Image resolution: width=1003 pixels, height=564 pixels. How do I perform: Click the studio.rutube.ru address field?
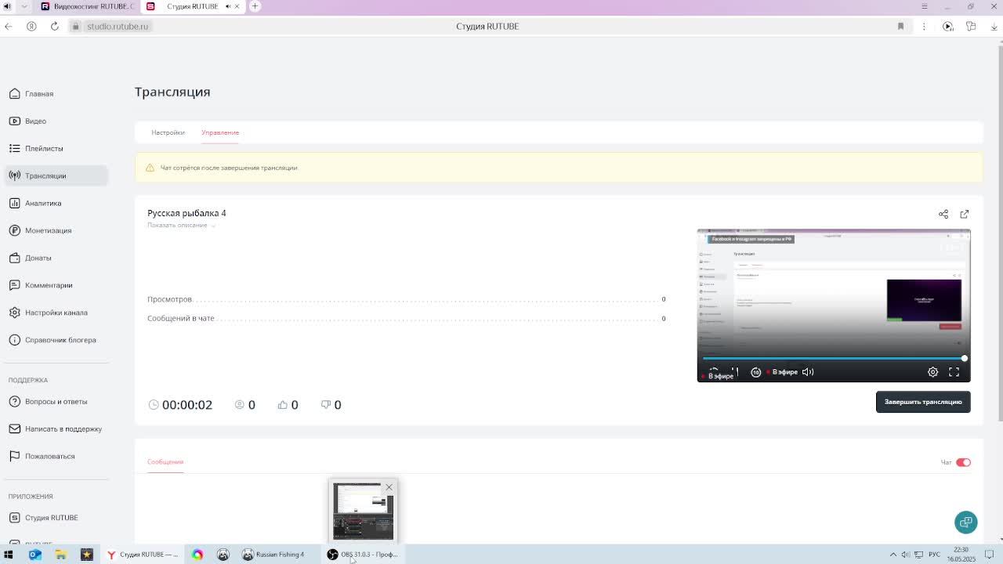(118, 27)
